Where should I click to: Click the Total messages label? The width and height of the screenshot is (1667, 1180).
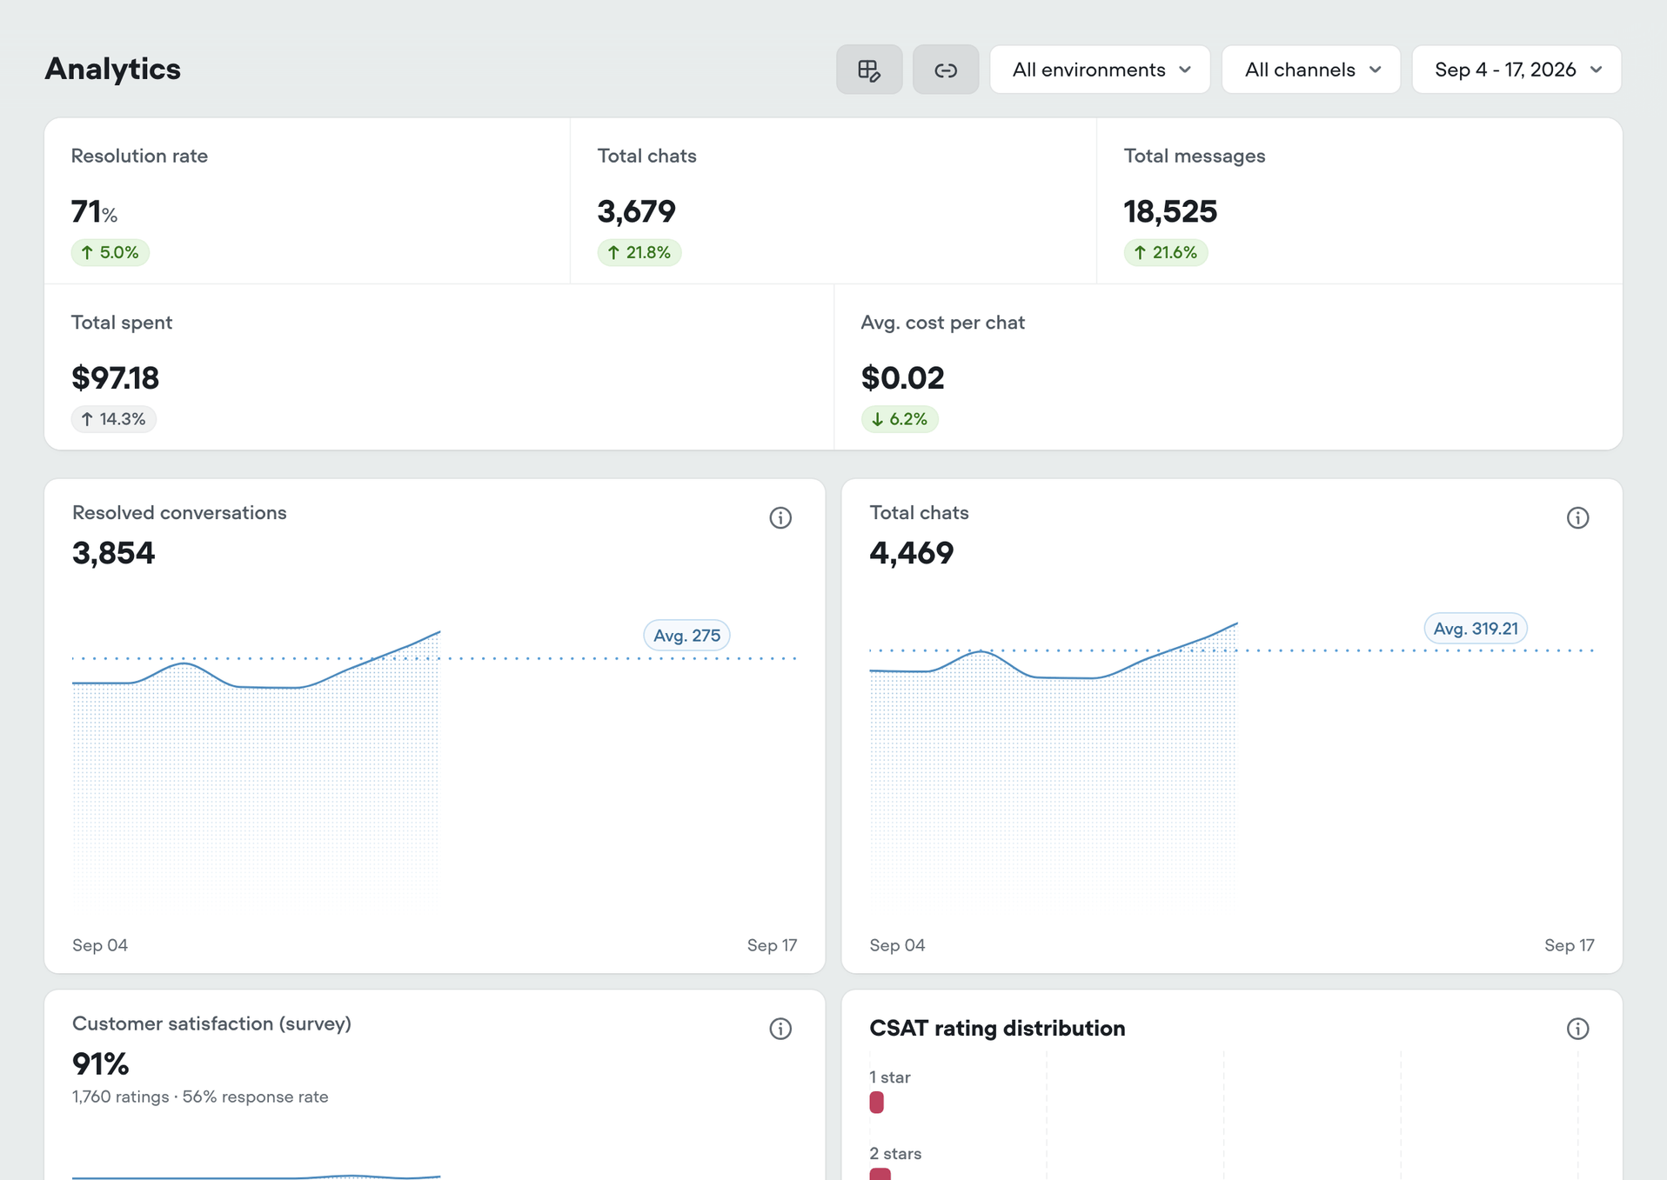pyautogui.click(x=1194, y=156)
